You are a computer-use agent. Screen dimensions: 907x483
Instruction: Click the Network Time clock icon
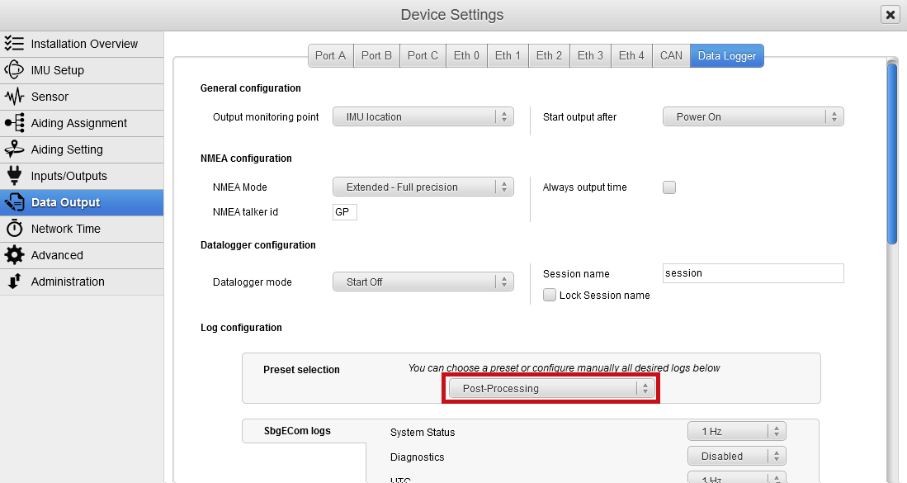coord(14,229)
